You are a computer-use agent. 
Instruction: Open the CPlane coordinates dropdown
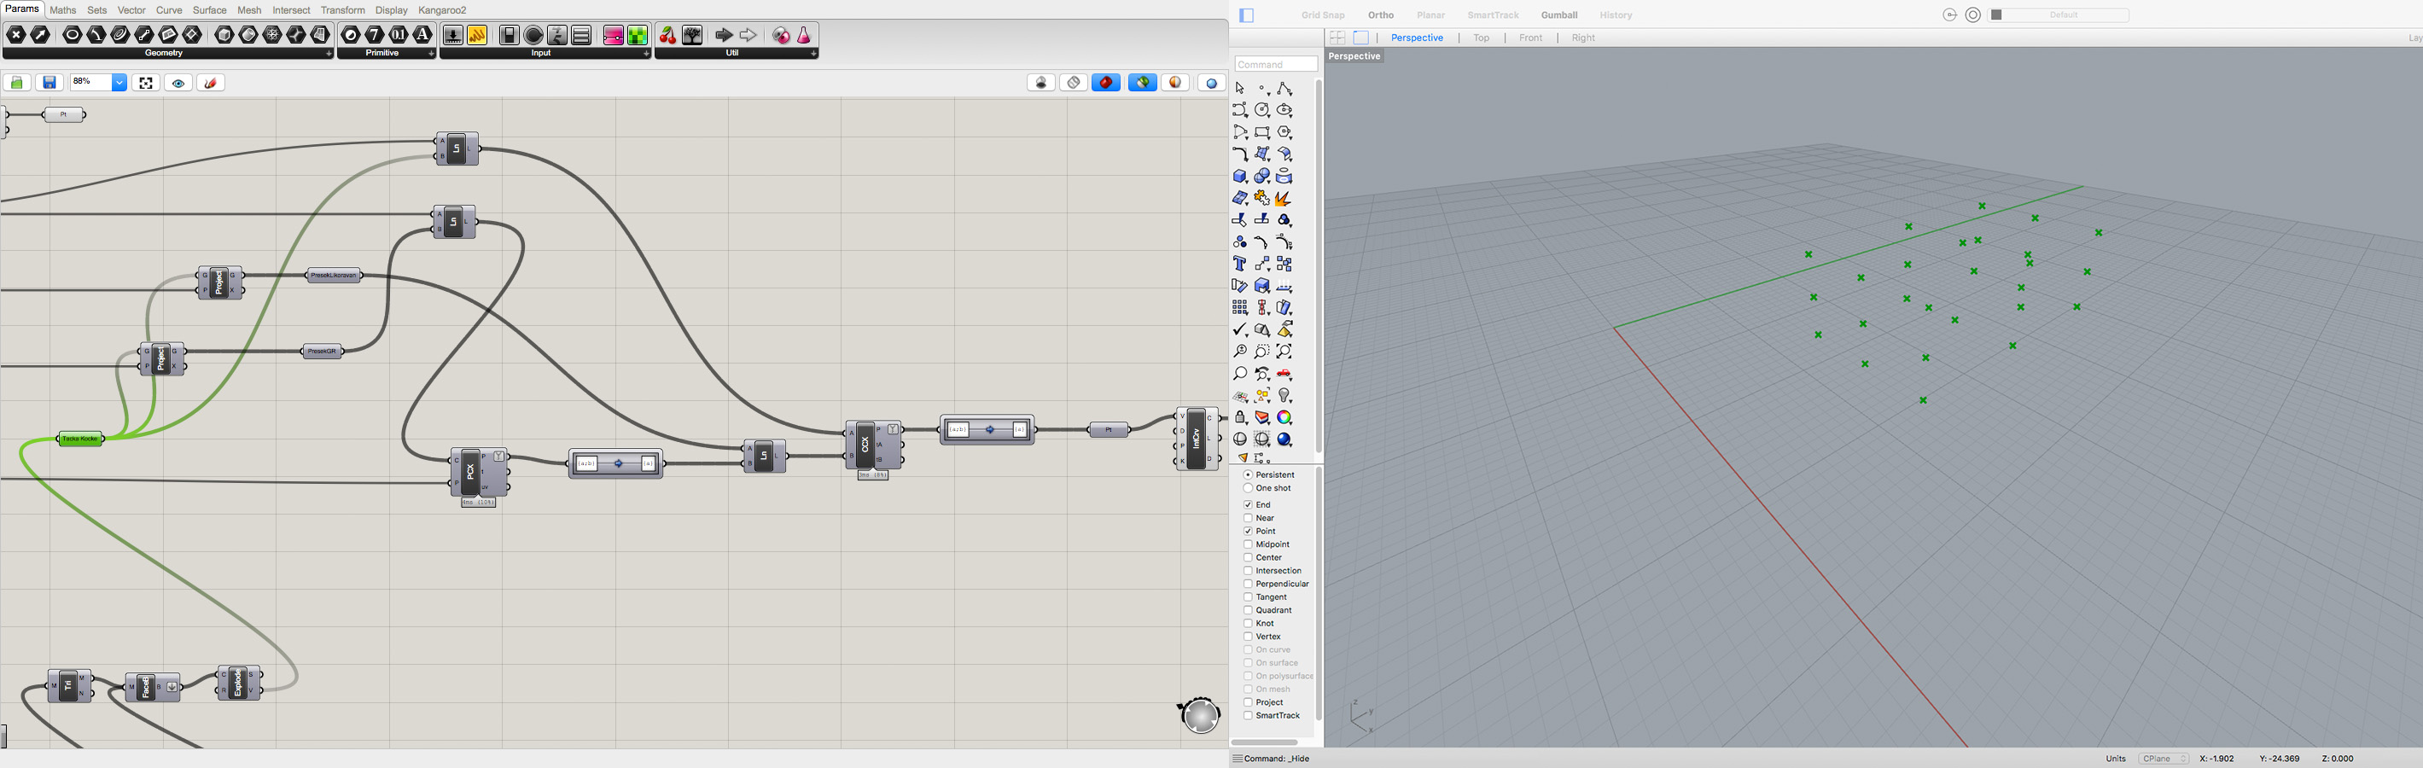coord(2164,759)
